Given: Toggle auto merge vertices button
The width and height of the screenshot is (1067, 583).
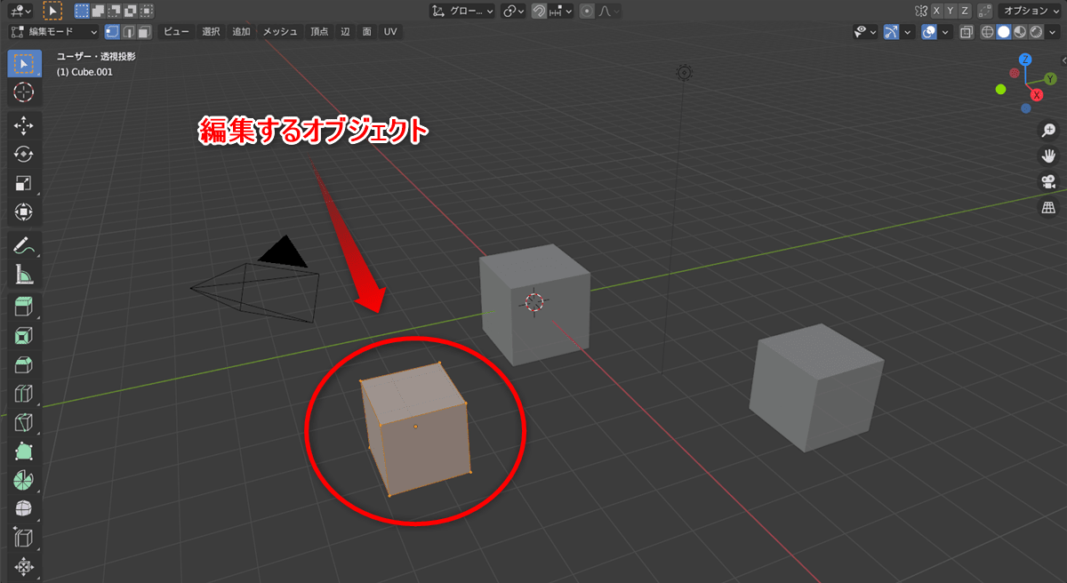Looking at the screenshot, I should pyautogui.click(x=984, y=11).
